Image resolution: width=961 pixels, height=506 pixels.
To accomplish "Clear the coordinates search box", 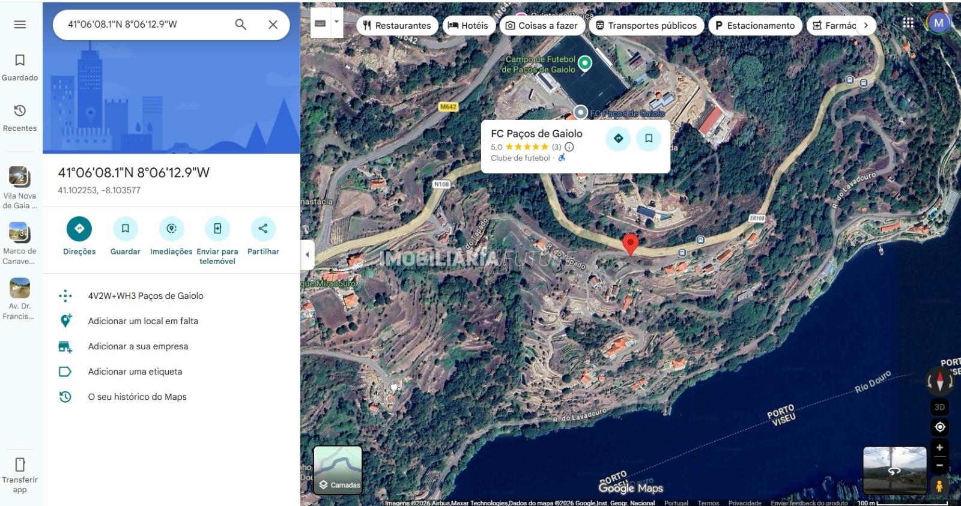I will [x=273, y=25].
